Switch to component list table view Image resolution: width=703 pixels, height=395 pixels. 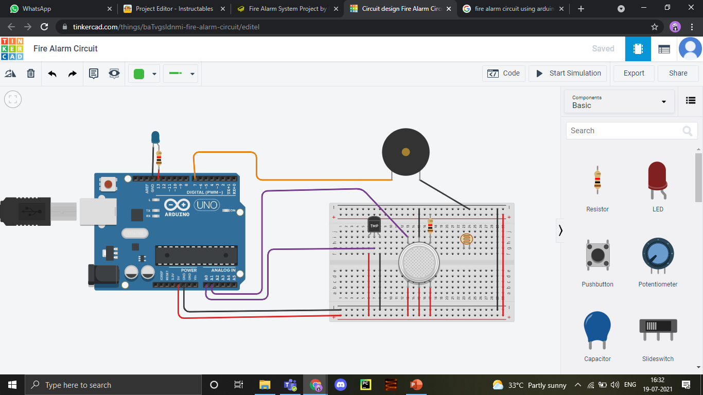coord(664,49)
